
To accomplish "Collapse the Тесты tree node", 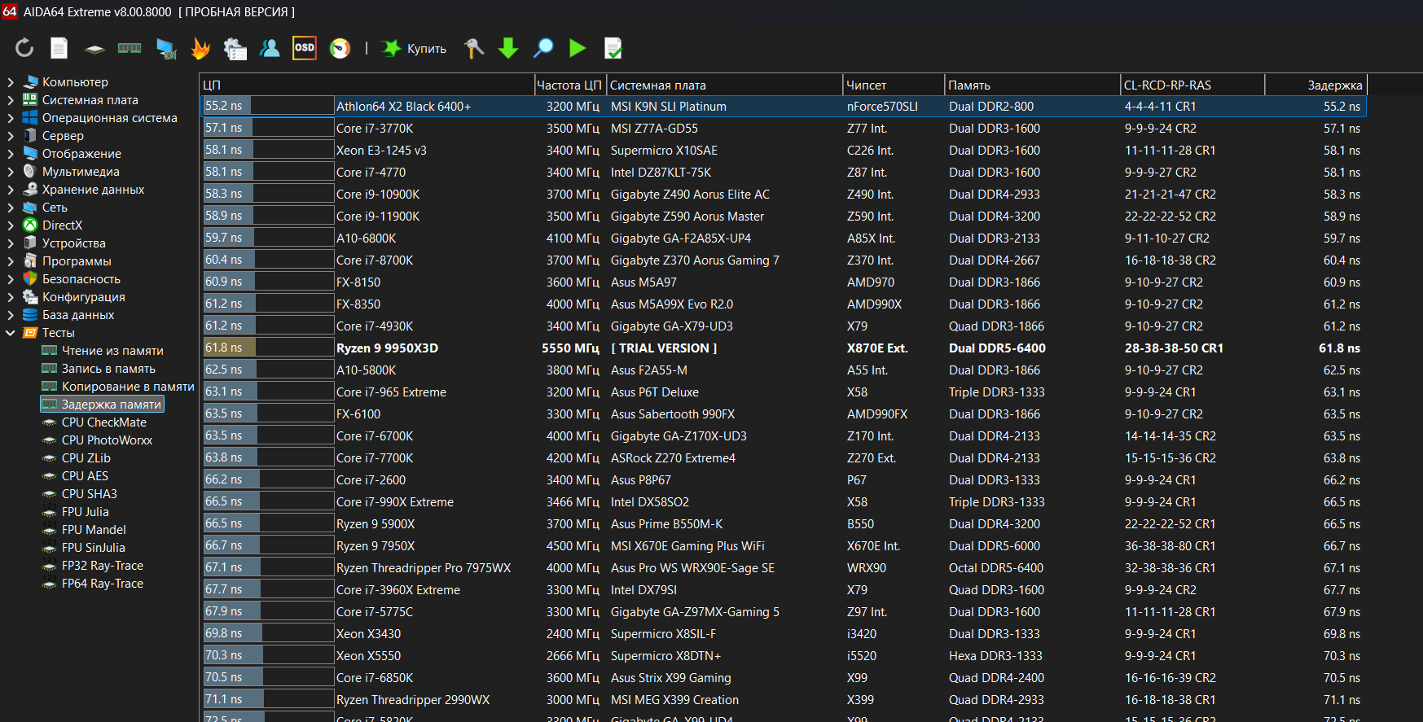I will pos(11,333).
